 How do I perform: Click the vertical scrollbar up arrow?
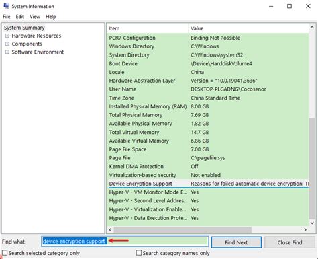[312, 28]
